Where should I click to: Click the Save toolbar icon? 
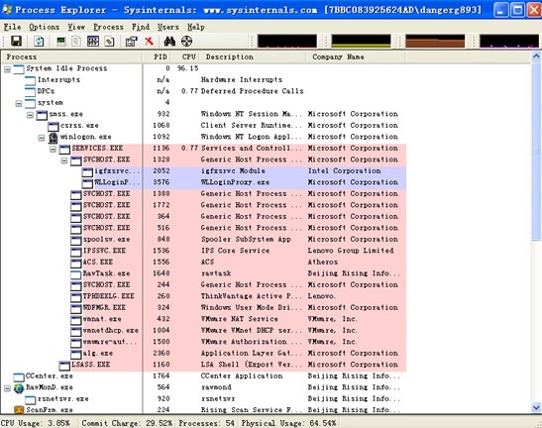16,42
